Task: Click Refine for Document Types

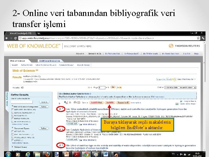Action: (44, 129)
